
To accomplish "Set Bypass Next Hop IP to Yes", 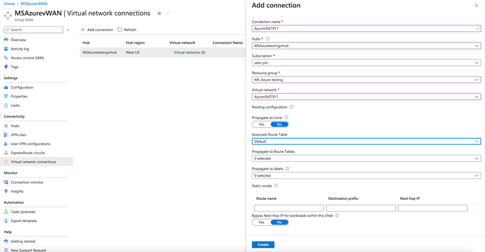I will (261, 222).
